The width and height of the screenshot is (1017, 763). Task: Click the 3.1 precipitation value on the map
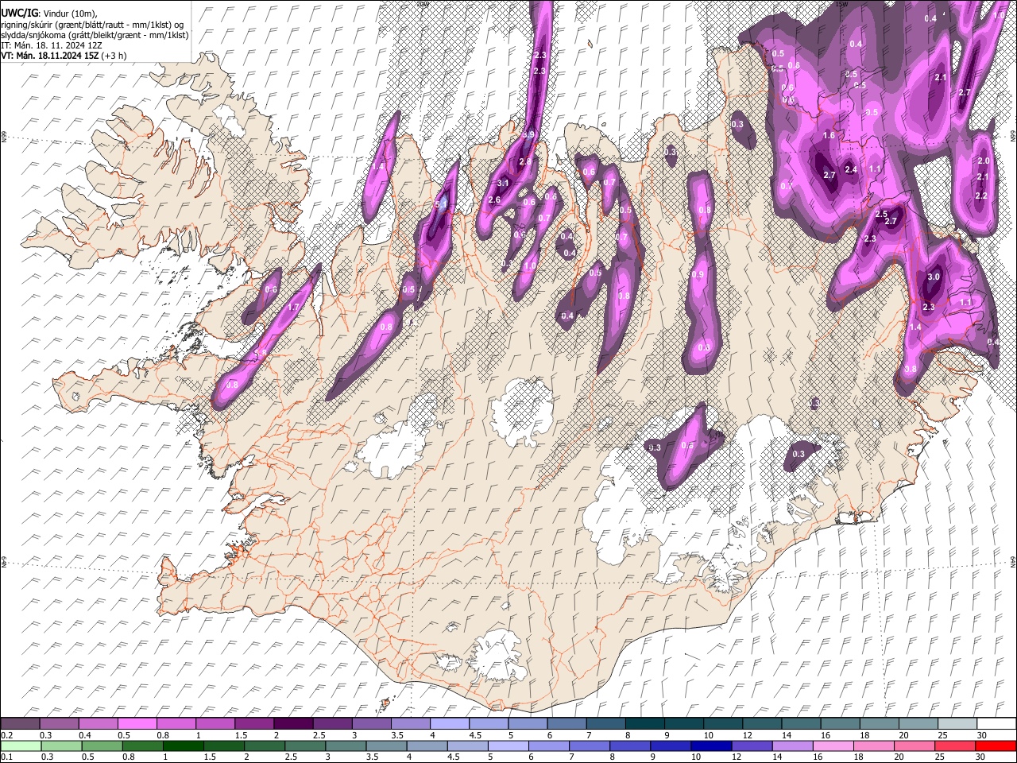point(502,184)
